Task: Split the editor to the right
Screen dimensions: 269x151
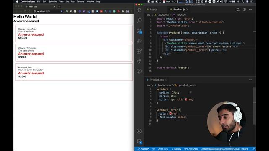Action: click(x=244, y=10)
